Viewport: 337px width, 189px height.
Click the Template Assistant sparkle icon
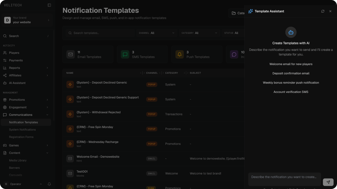[x=250, y=11]
